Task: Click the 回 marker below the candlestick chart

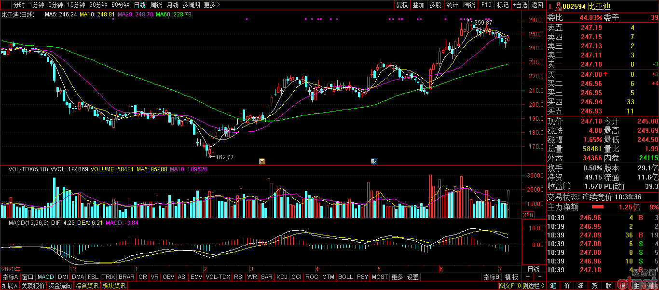Action: (x=262, y=161)
